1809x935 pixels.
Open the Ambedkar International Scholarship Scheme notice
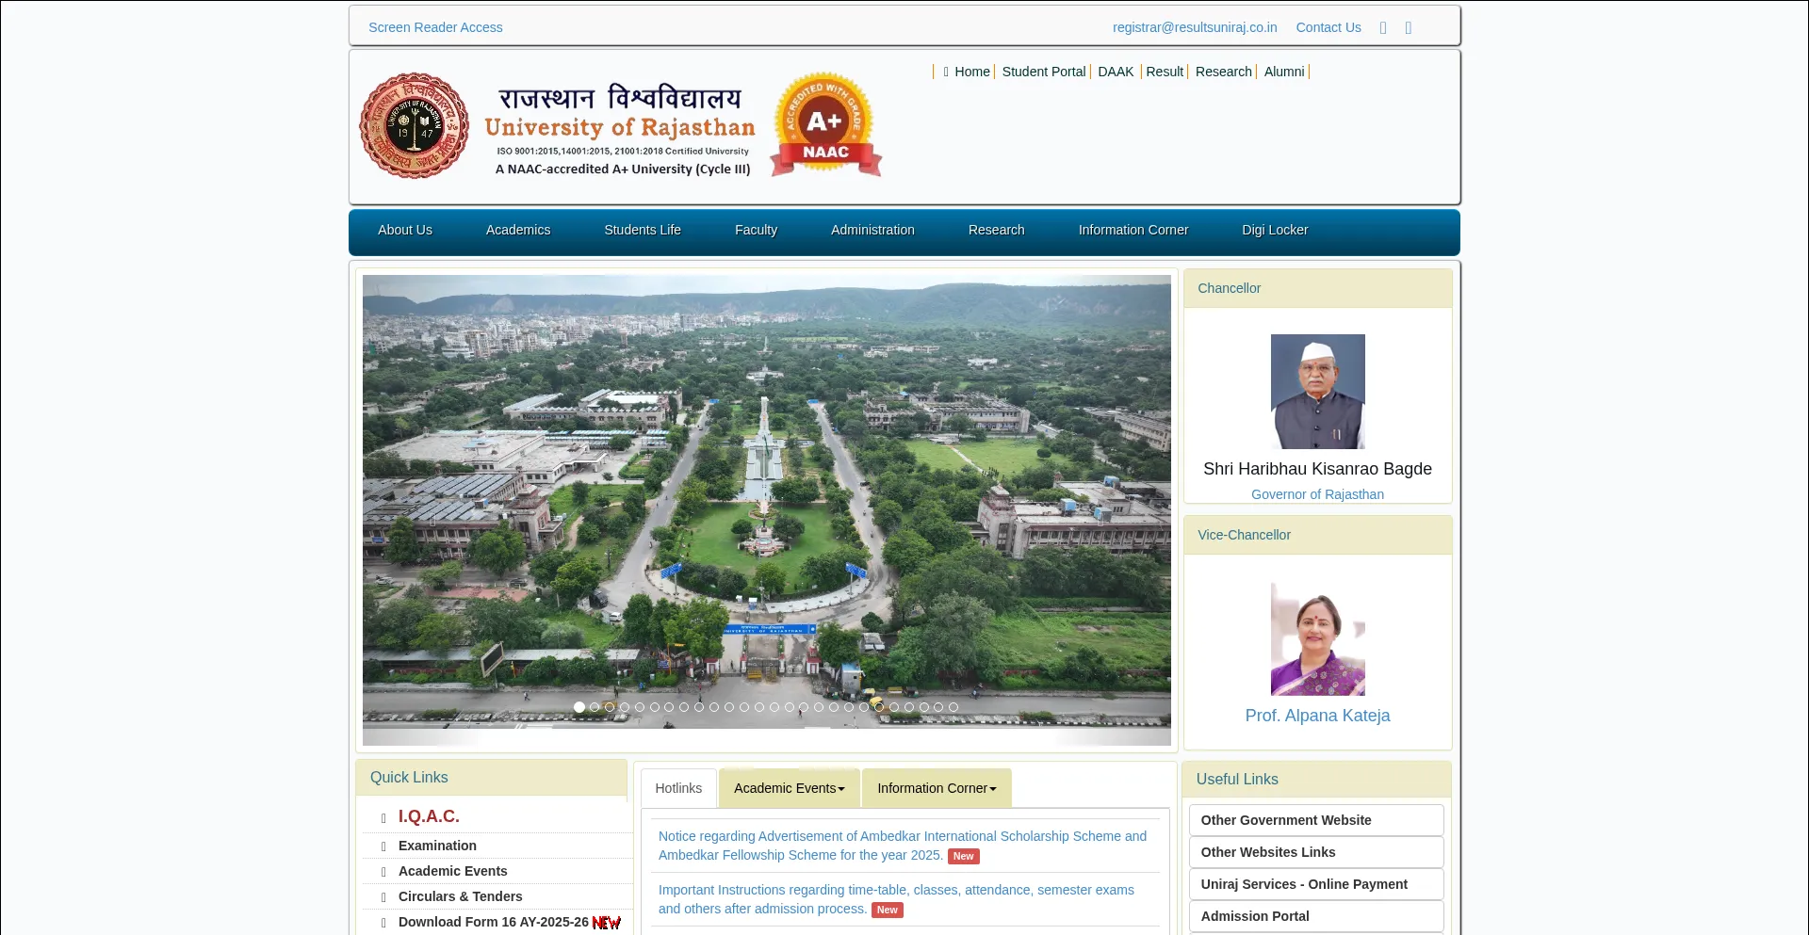click(903, 846)
